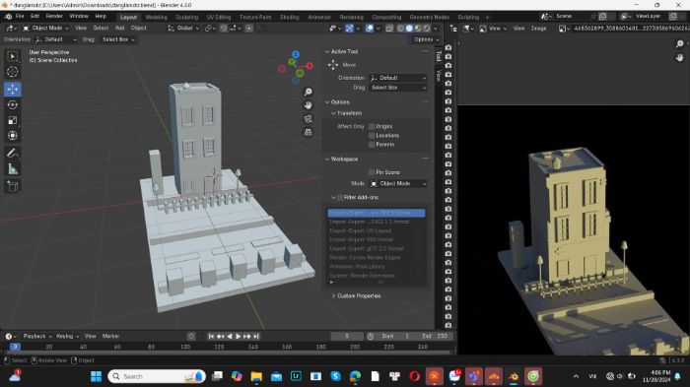Open the Add menu in viewport header
The height and width of the screenshot is (387, 690).
coord(119,29)
